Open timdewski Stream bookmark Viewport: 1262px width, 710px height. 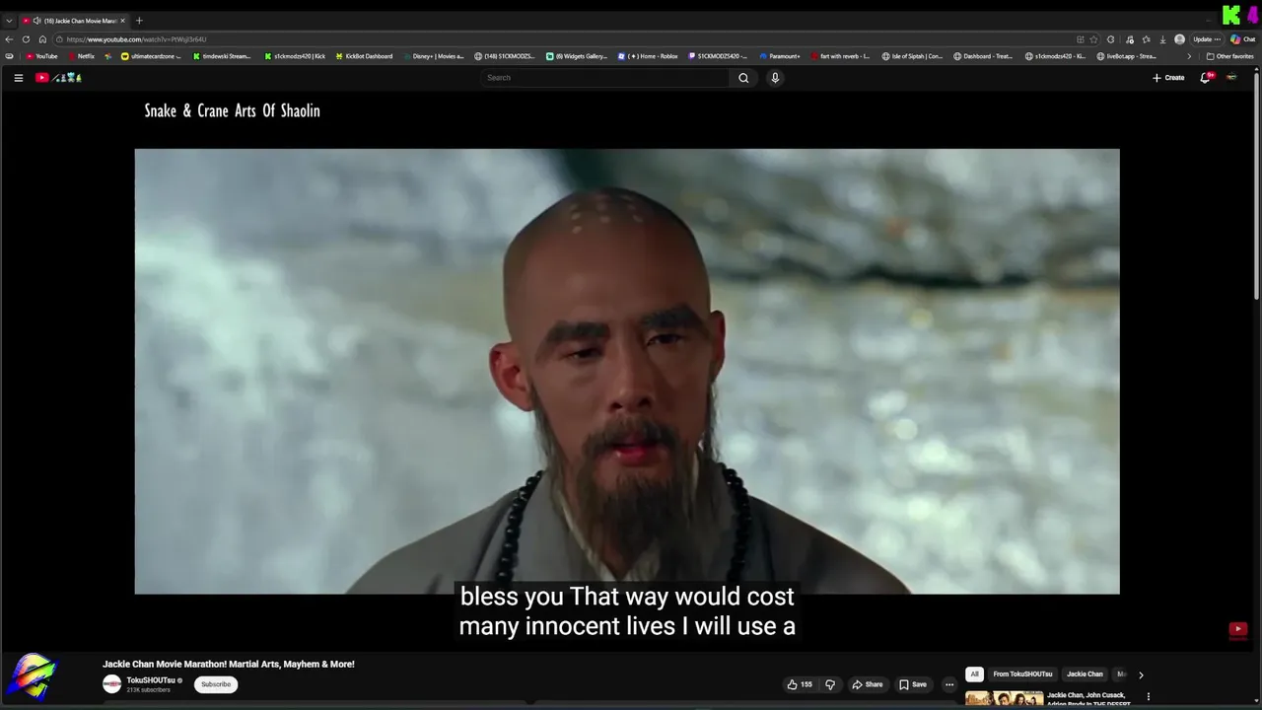pos(222,56)
